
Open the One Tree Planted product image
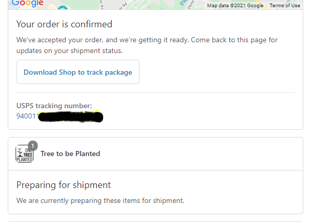click(24, 153)
